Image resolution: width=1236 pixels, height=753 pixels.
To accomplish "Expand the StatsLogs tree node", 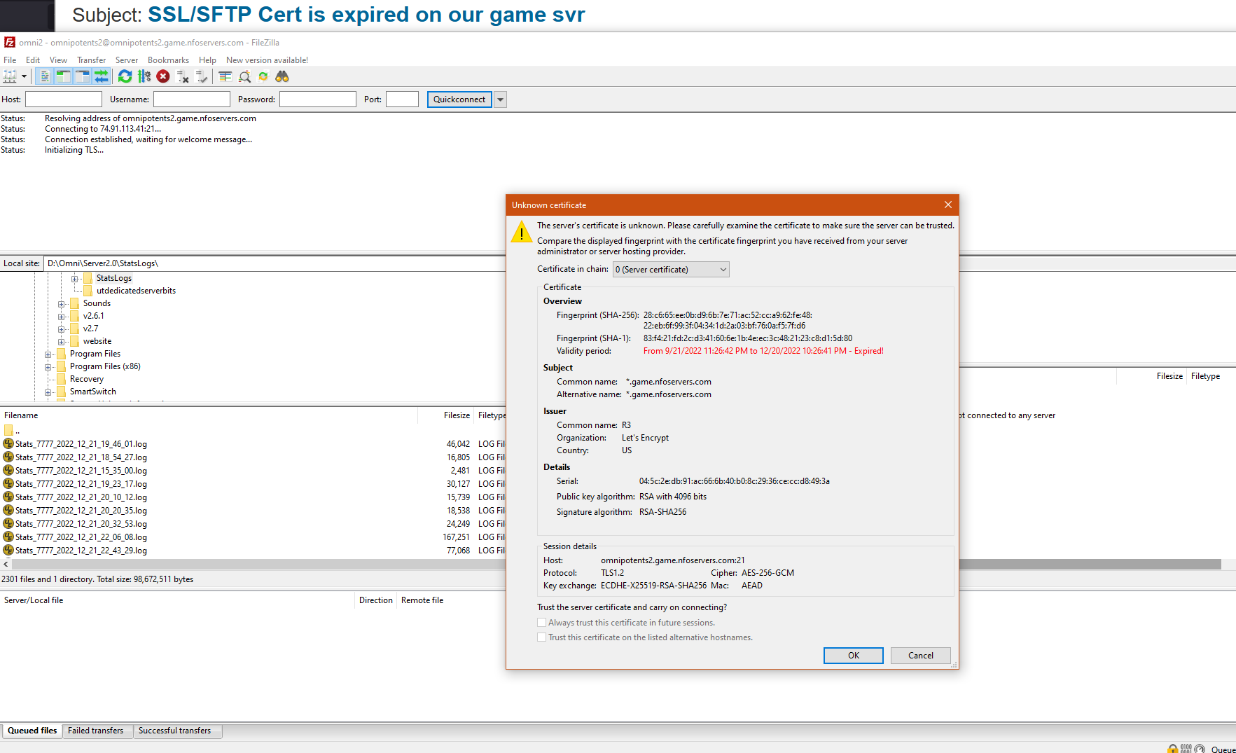I will pos(74,279).
